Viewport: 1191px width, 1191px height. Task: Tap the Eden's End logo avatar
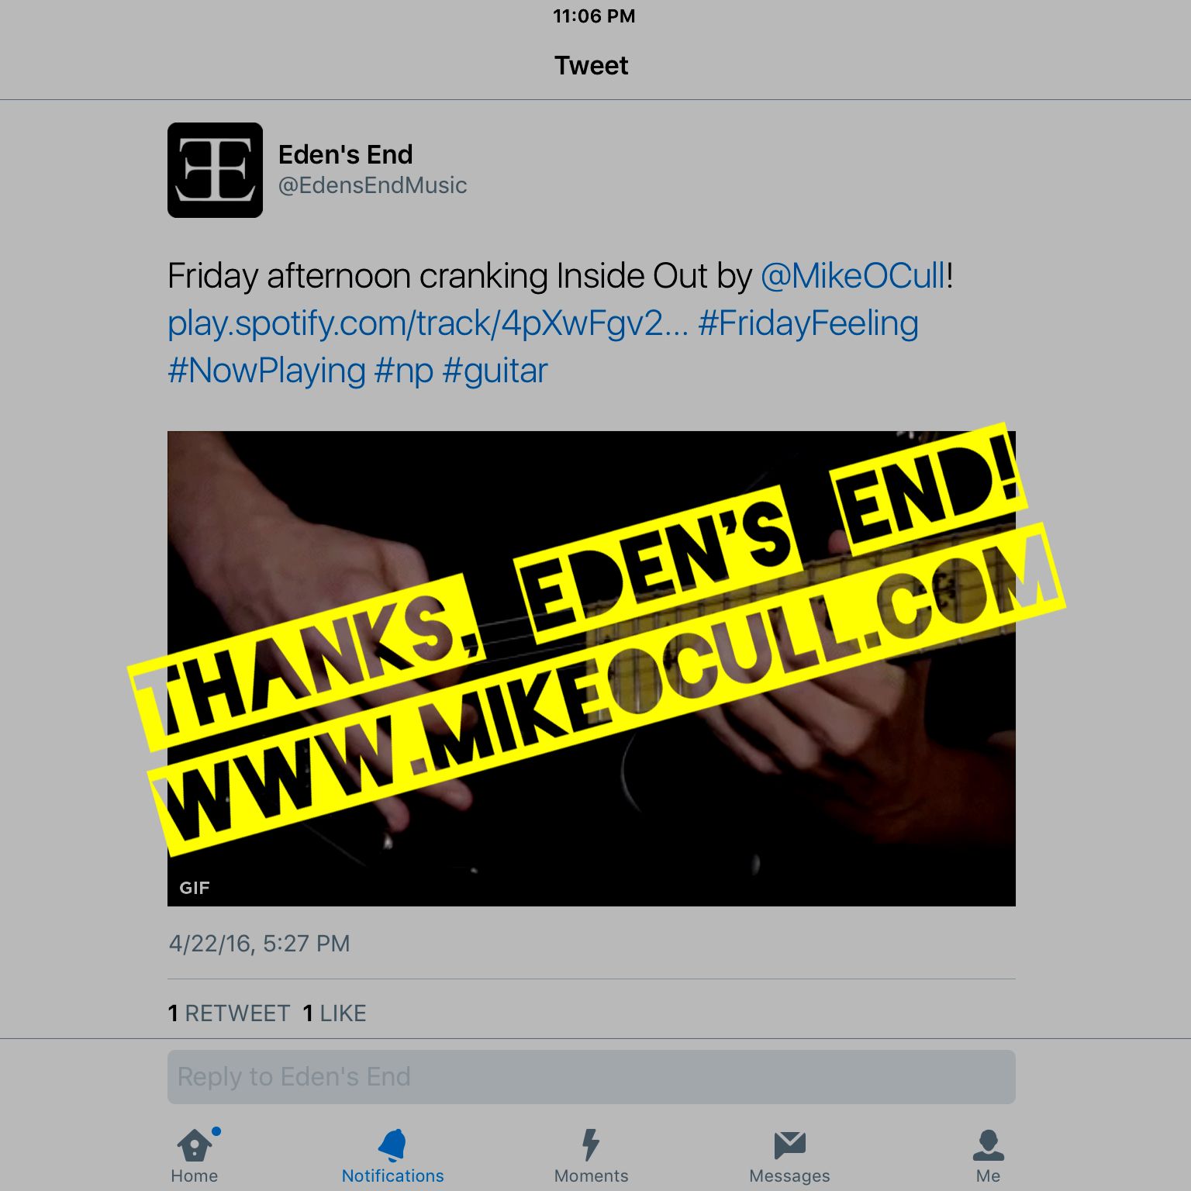[215, 170]
